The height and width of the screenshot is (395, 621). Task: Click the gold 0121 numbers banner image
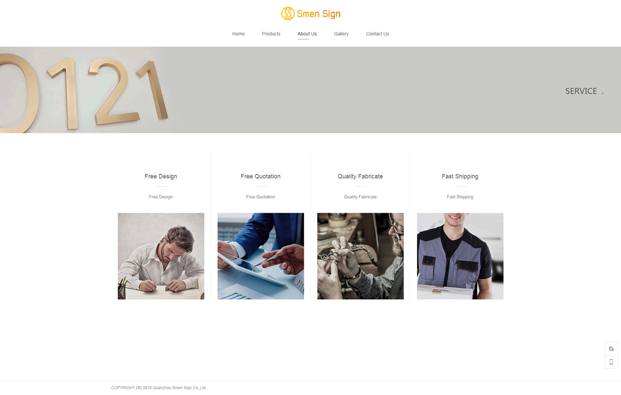coord(84,90)
